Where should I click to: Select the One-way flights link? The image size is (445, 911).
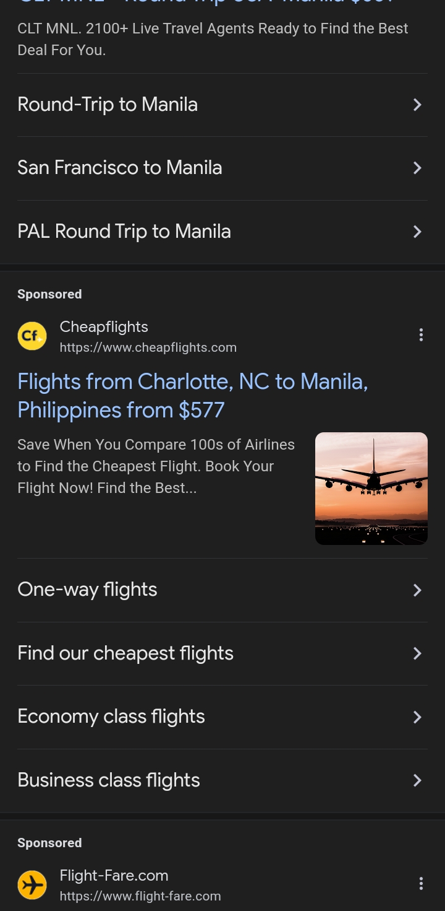[87, 590]
